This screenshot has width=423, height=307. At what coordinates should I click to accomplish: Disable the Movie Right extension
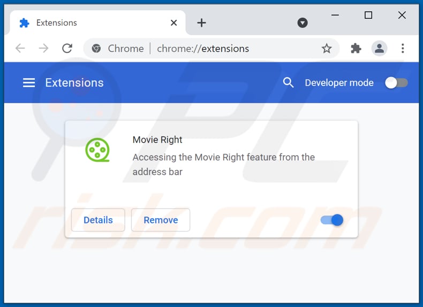332,220
